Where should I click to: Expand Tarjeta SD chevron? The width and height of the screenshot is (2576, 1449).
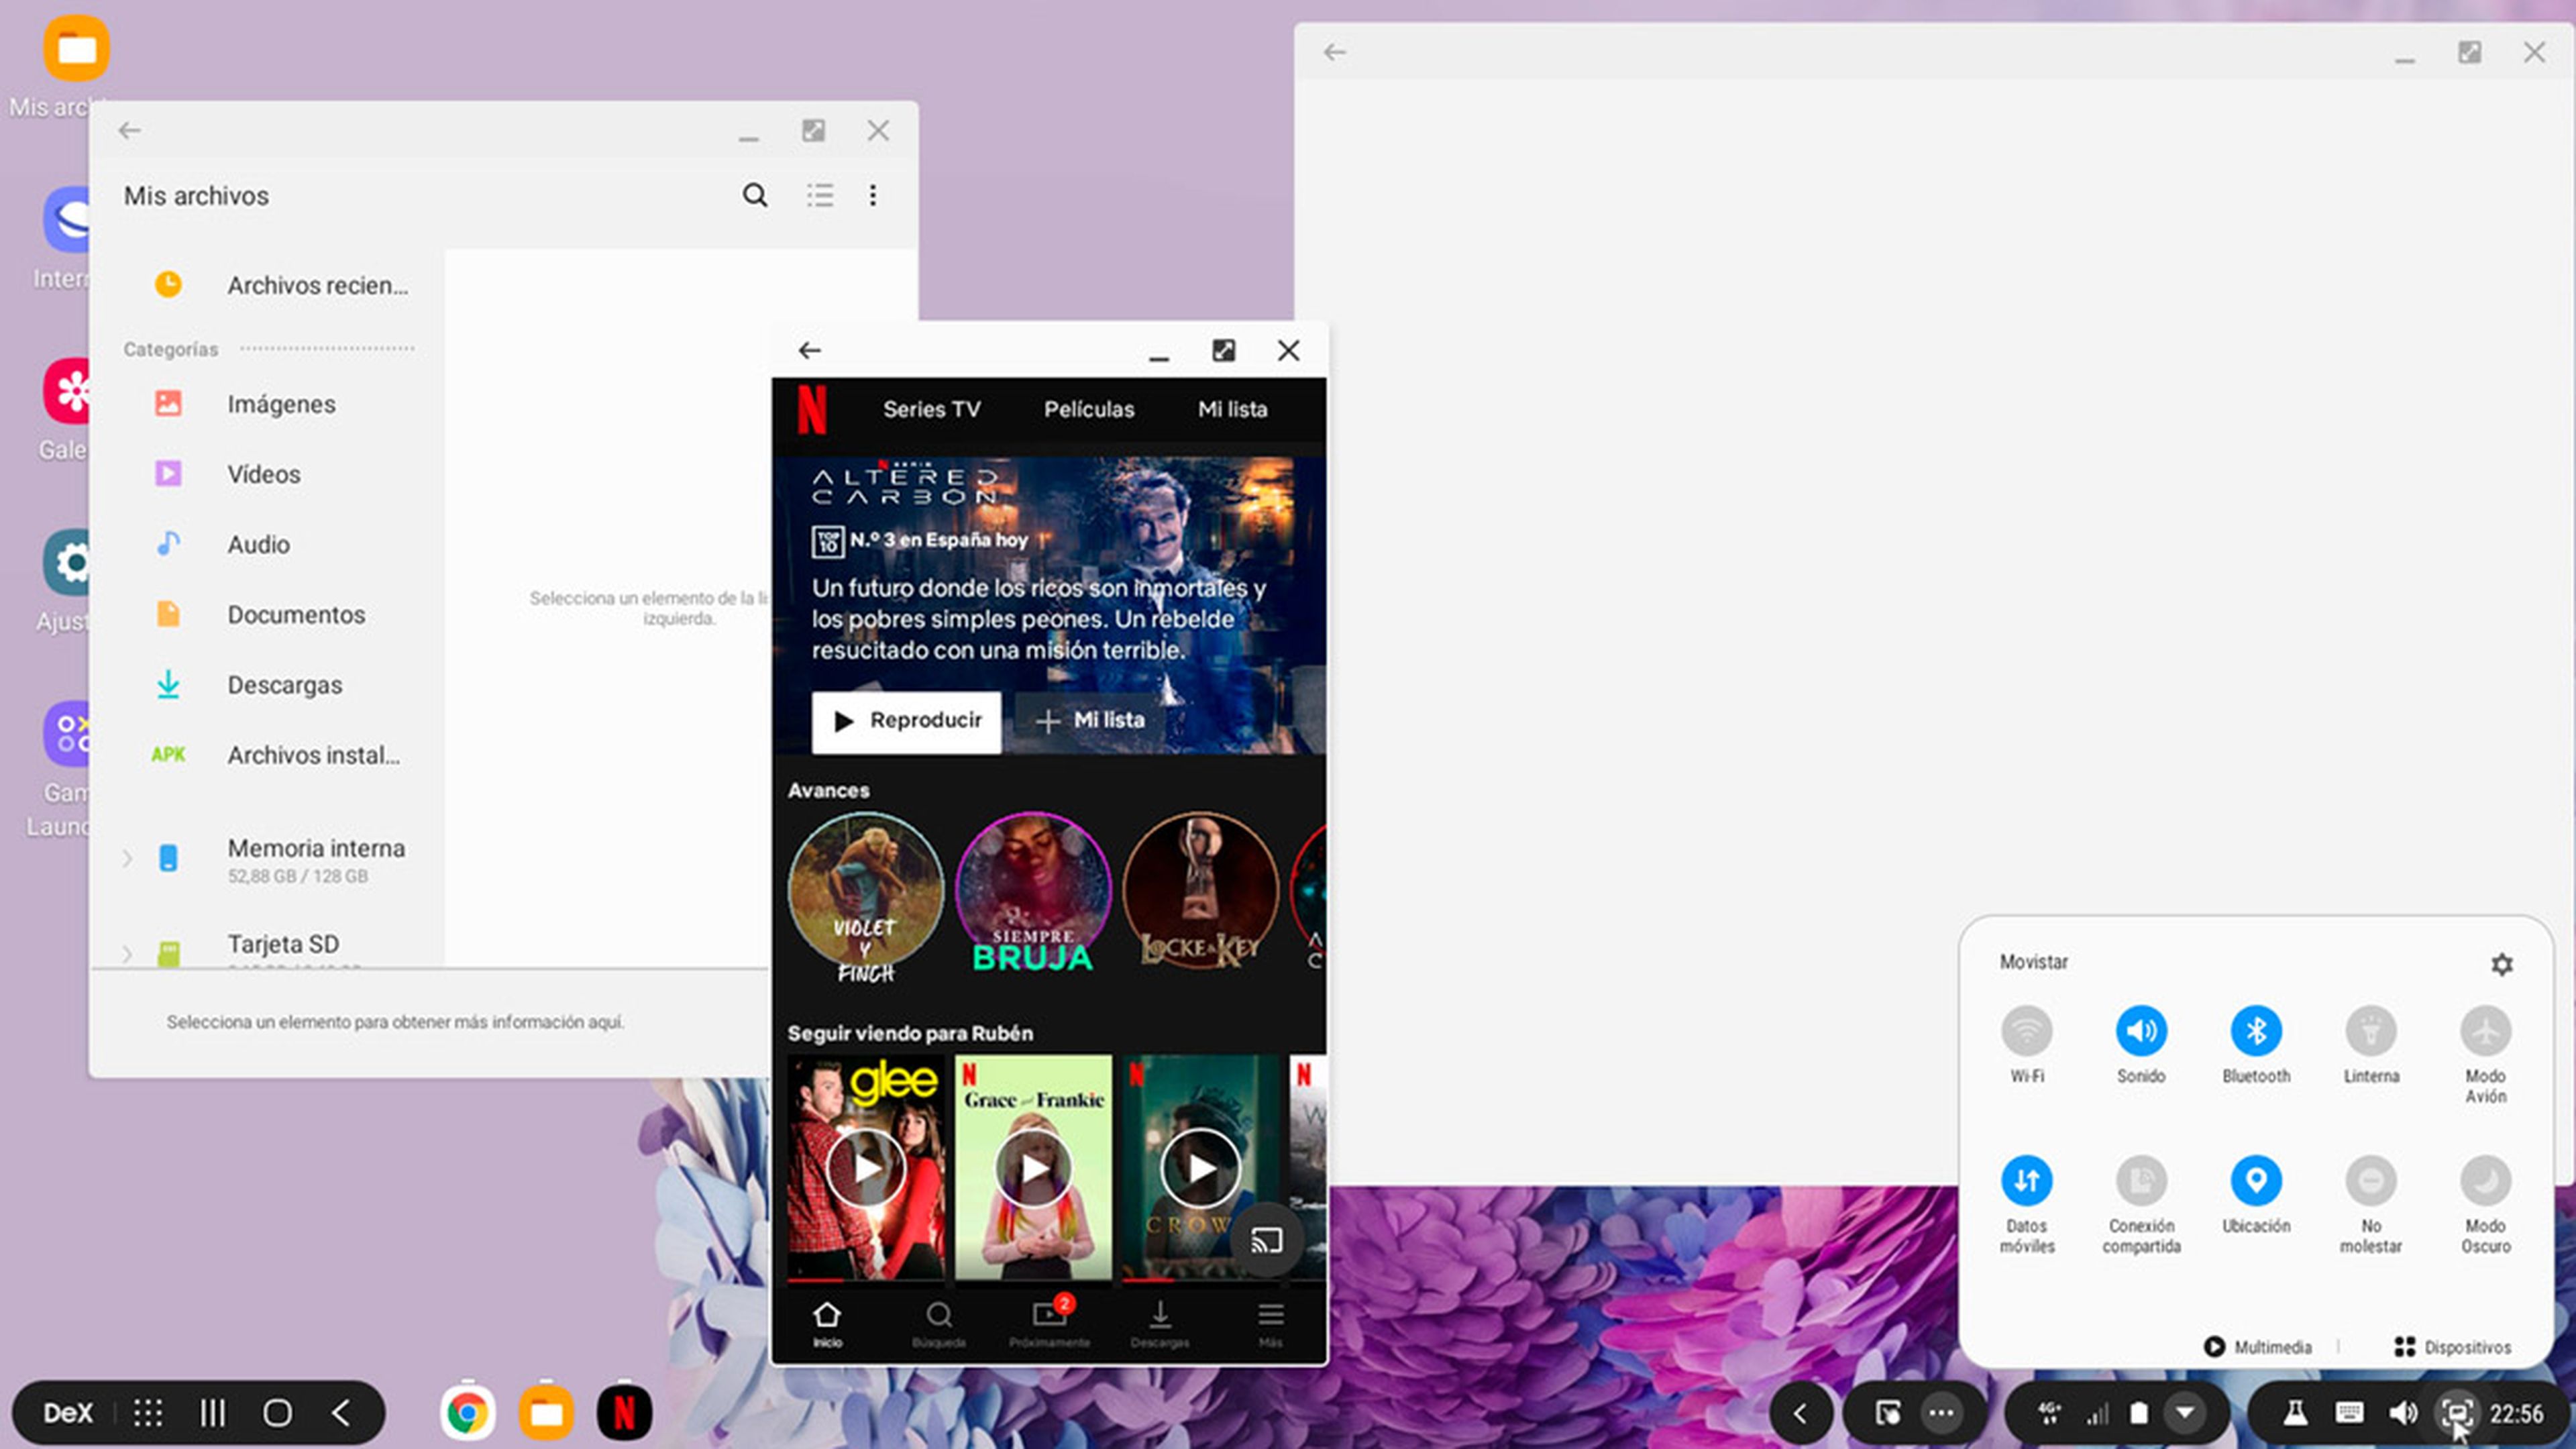[x=127, y=953]
